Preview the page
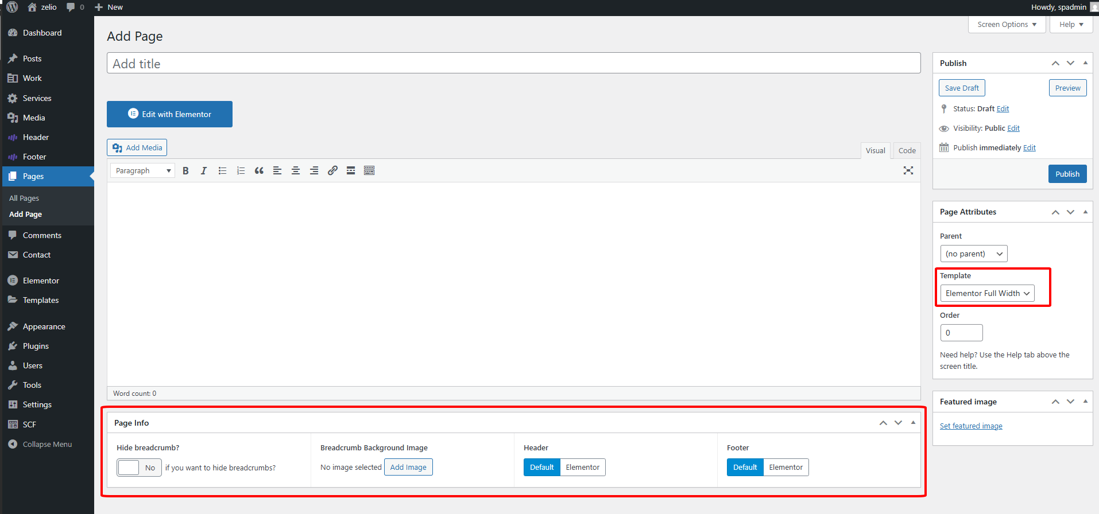This screenshot has width=1099, height=514. pyautogui.click(x=1067, y=88)
